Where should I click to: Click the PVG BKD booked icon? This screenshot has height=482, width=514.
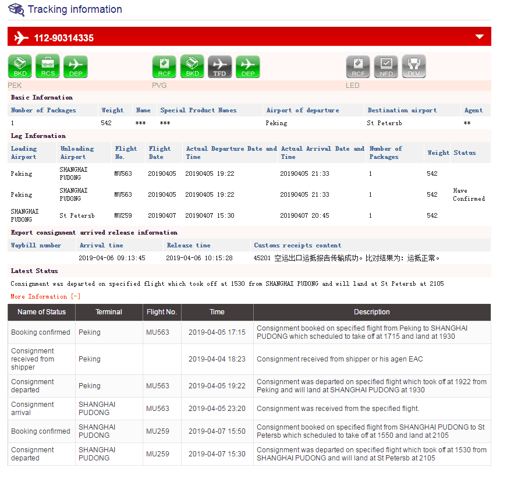tap(192, 66)
